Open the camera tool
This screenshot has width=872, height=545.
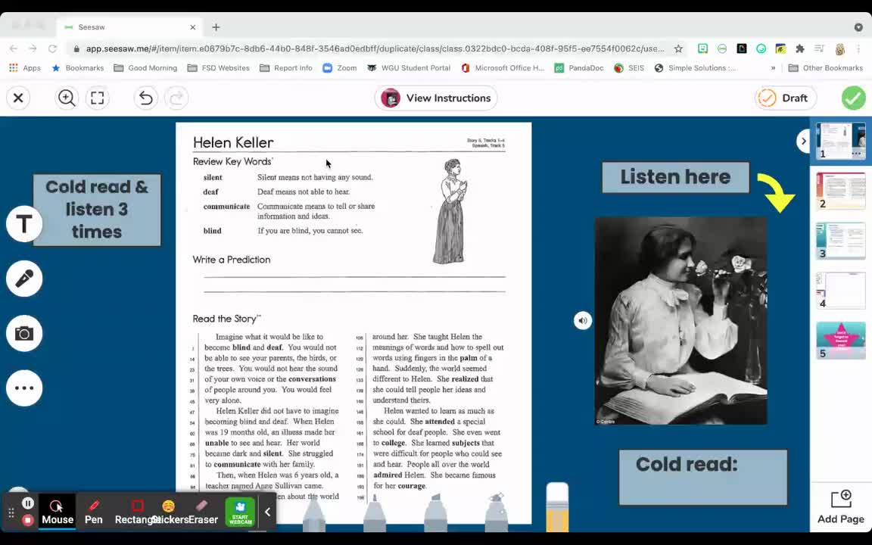24,333
